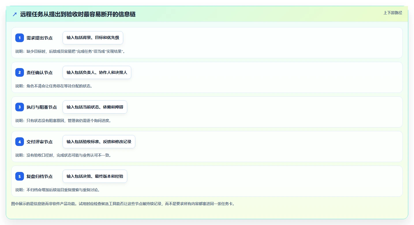
Task: Click the 输入包括当前状态、依赖和障碍 chip
Action: pyautogui.click(x=95, y=107)
